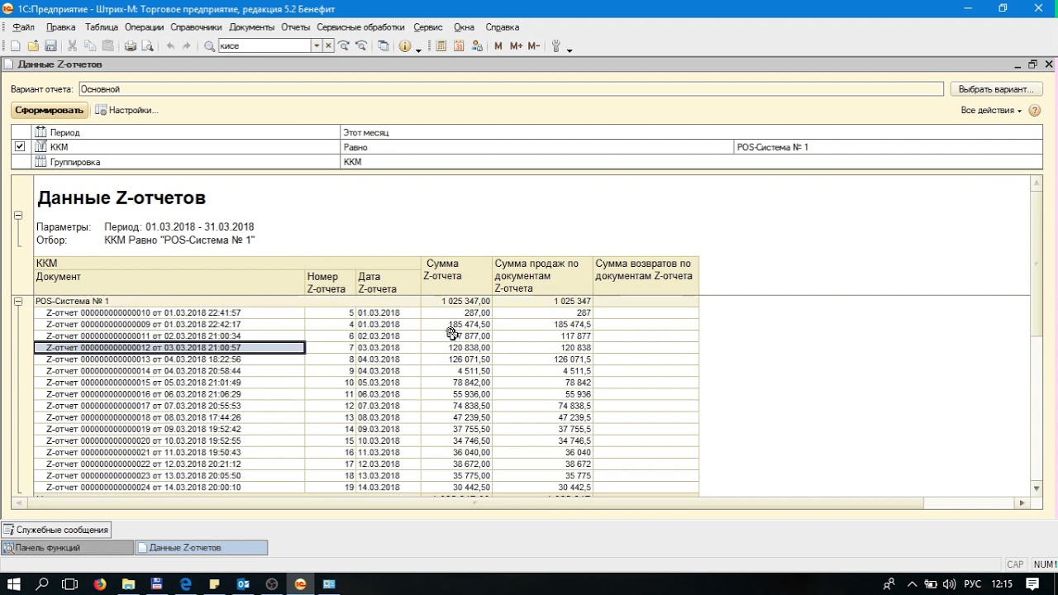The height and width of the screenshot is (595, 1058).
Task: Click the report's vertical scrollbar
Action: click(x=1037, y=264)
